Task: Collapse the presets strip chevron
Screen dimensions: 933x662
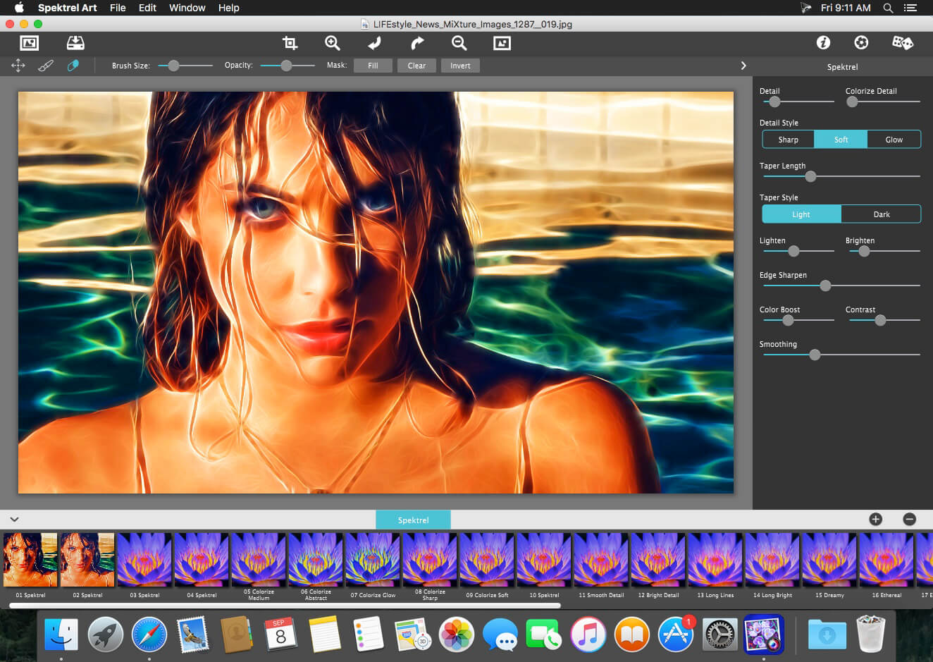Action: 14,520
